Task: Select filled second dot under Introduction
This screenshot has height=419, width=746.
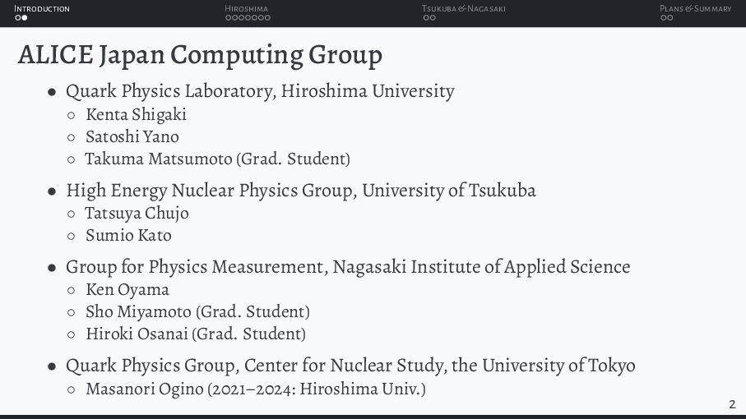Action: click(25, 17)
